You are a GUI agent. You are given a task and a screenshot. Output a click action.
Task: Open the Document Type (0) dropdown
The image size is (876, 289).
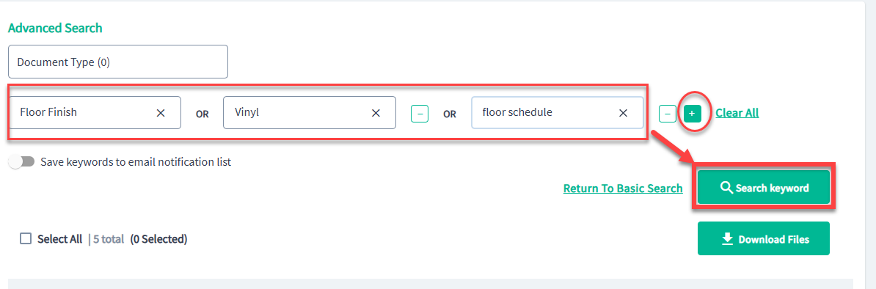coord(118,62)
